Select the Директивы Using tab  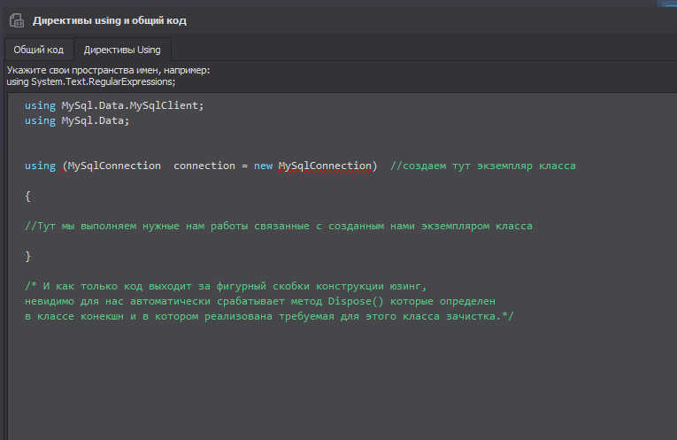(x=122, y=50)
